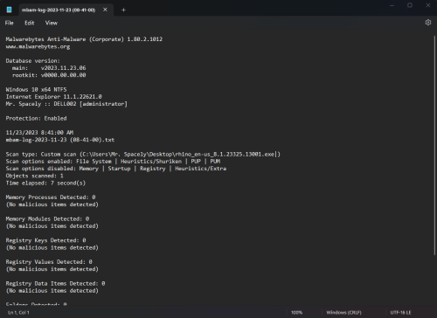Place cursor on the Scan type line

[142, 154]
